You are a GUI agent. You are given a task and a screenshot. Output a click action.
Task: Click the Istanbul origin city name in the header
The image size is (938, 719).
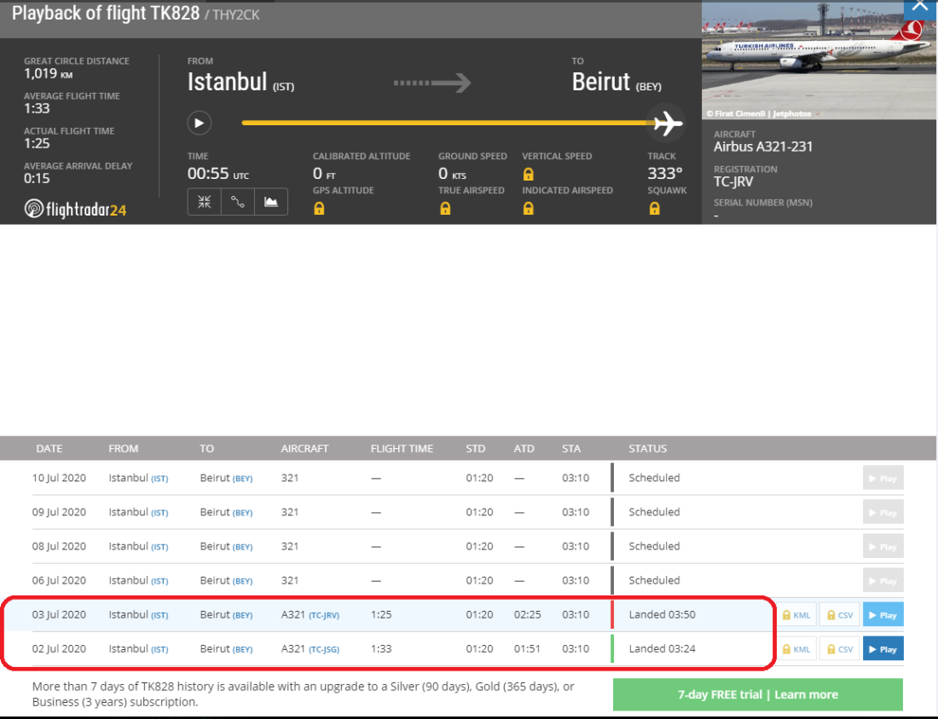tap(228, 82)
